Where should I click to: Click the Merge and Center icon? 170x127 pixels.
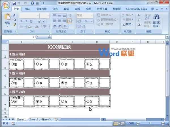pos(69,21)
